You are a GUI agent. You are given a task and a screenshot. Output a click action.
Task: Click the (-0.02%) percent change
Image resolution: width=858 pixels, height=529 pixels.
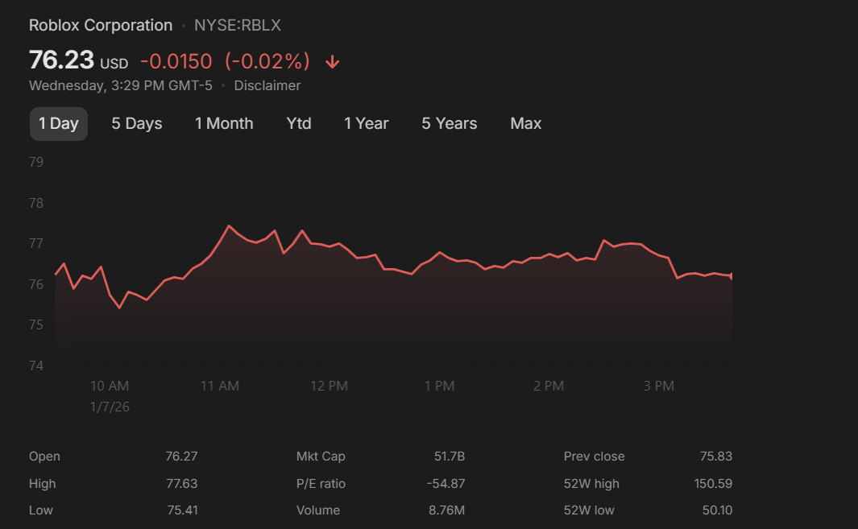(x=267, y=61)
